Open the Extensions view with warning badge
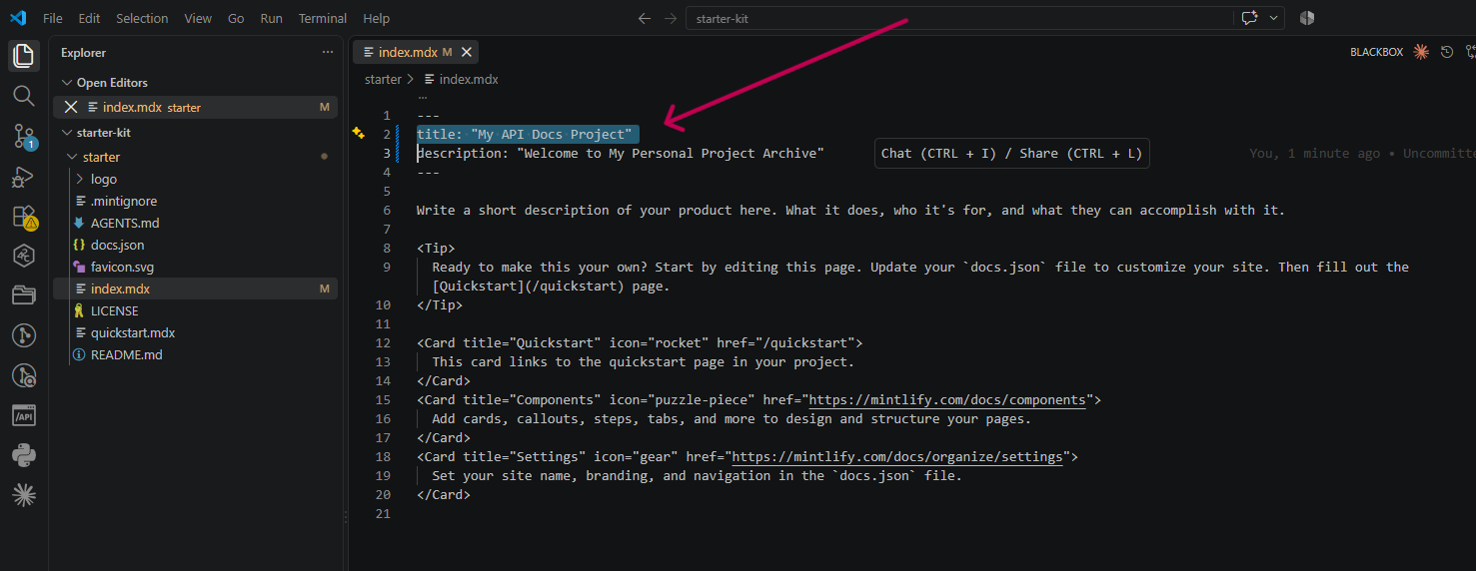Viewport: 1476px width, 571px height. click(24, 217)
